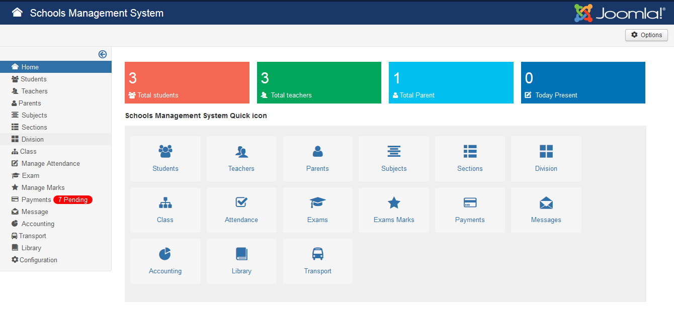Image resolution: width=674 pixels, height=309 pixels.
Task: Click the 7 Pending payments badge
Action: pos(73,199)
